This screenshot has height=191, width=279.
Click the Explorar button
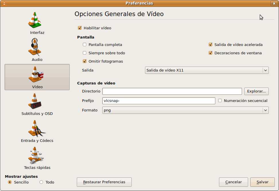click(256, 91)
